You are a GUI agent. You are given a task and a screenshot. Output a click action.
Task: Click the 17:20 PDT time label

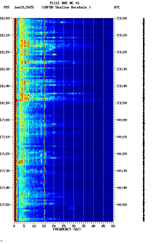click(5, 154)
